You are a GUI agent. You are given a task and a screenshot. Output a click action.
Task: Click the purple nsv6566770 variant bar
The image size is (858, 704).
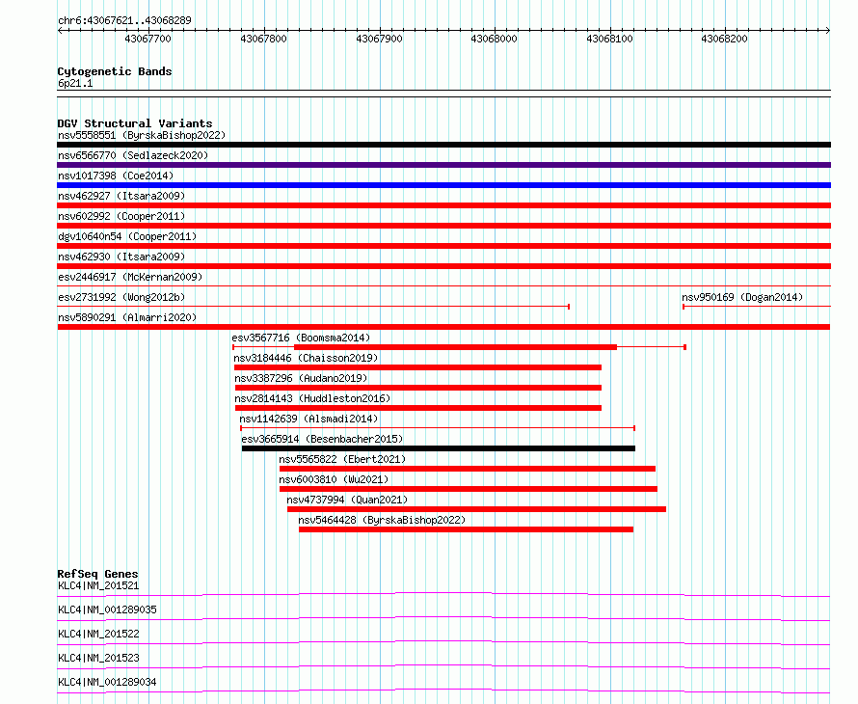click(x=443, y=165)
